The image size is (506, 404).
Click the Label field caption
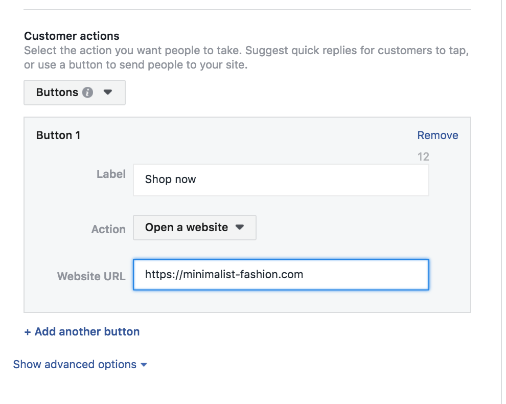click(111, 174)
